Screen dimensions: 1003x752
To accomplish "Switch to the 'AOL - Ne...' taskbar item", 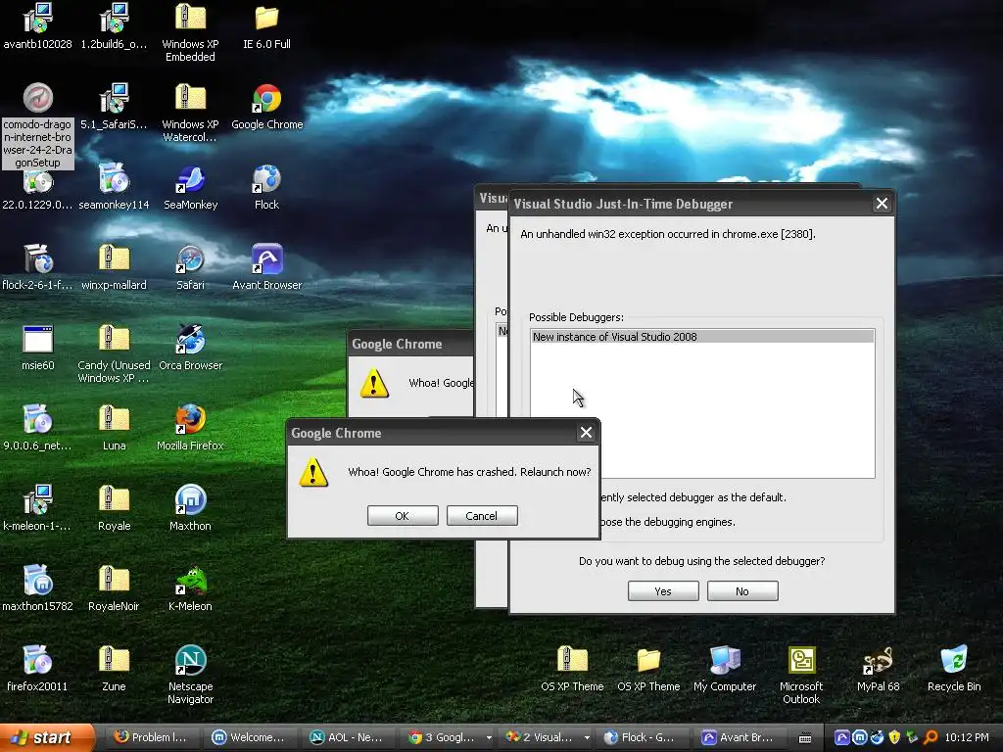I will pos(350,737).
